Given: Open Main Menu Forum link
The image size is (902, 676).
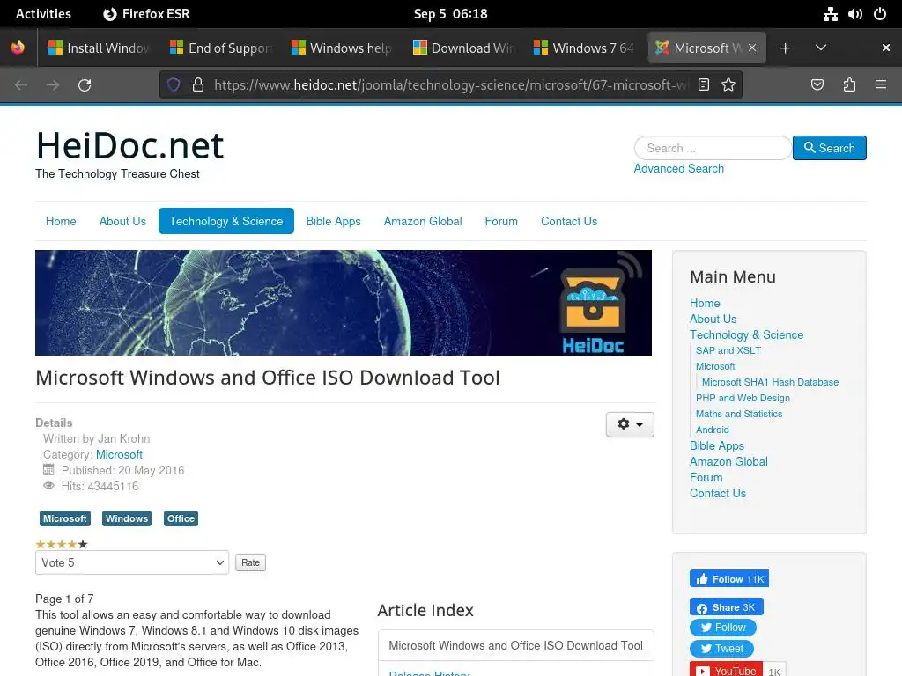Looking at the screenshot, I should coord(706,478).
